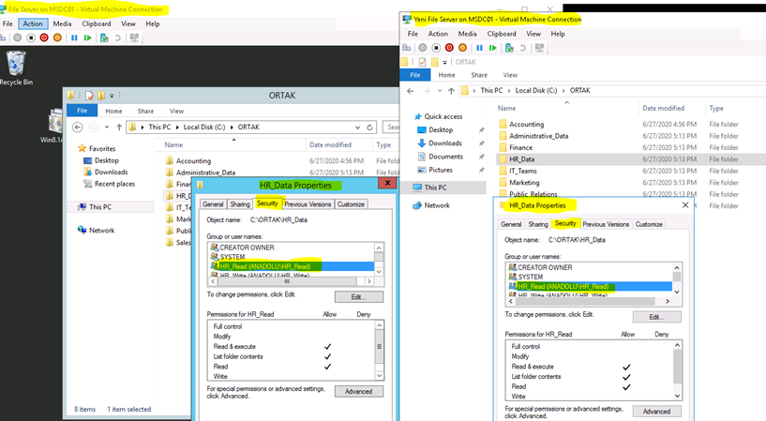Select Network in left ORTAK explorer navigation pane
This screenshot has height=421, width=766.
coord(101,231)
